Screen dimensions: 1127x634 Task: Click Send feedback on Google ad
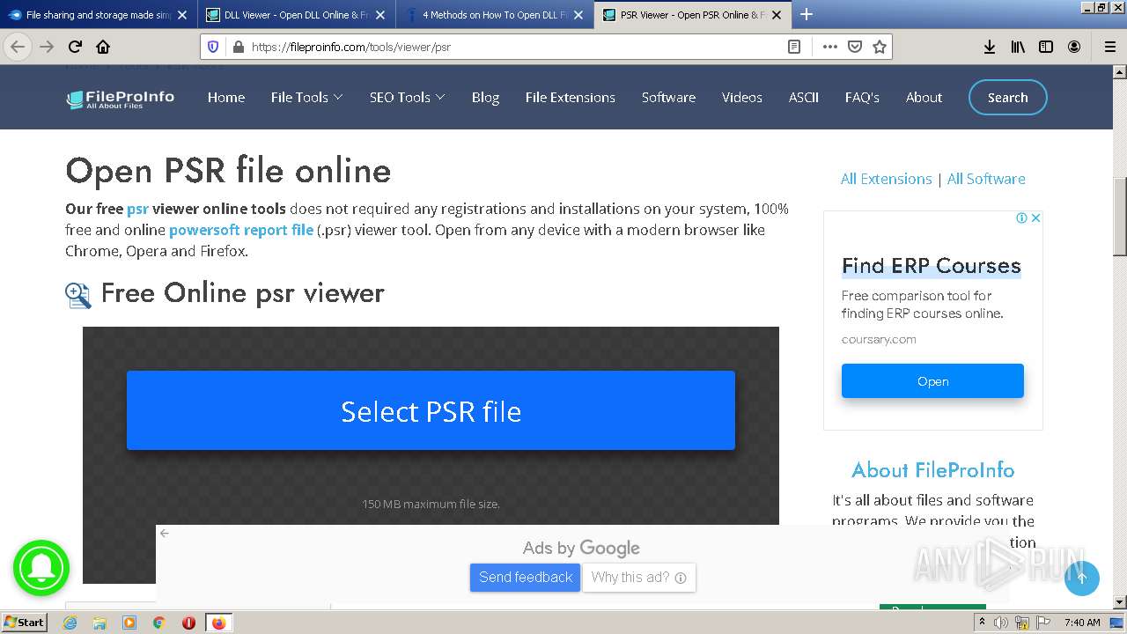coord(525,578)
